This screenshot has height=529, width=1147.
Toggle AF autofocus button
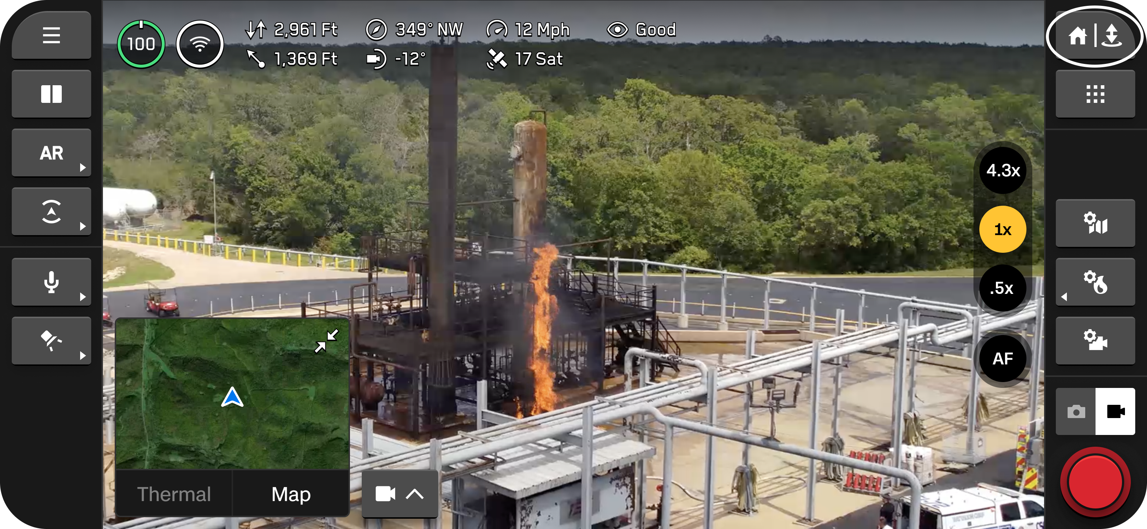pos(1002,359)
